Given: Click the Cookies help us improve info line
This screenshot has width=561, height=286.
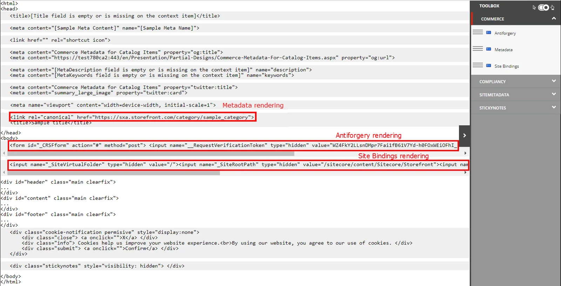Looking at the screenshot, I should (x=217, y=243).
